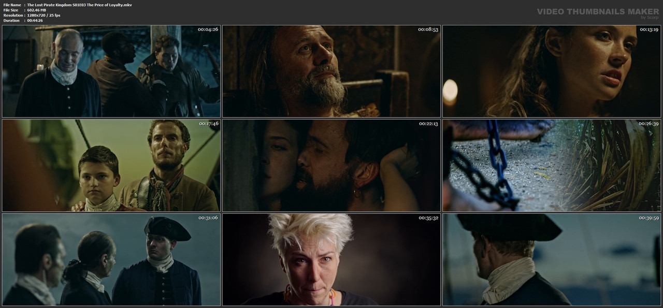Open the thumbnail at 00:04:26

[111, 71]
